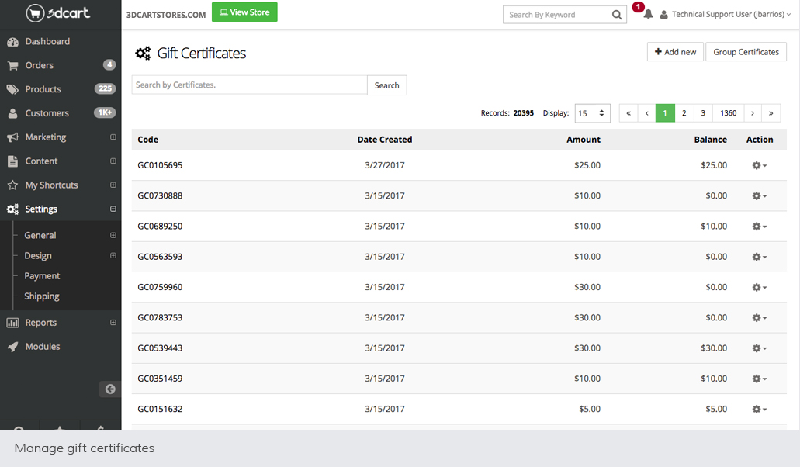Collapse sidebar using the left arrow icon
The width and height of the screenshot is (800, 467).
[110, 389]
